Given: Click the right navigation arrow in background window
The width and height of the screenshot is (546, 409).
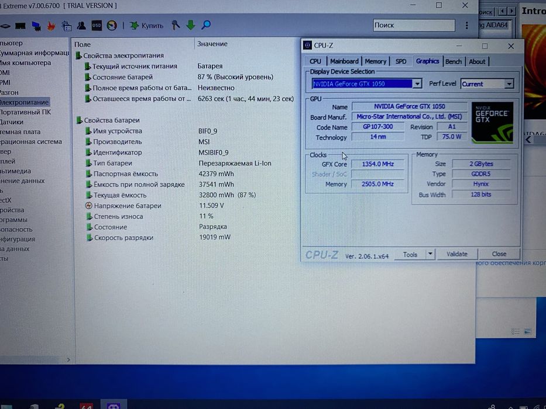Looking at the screenshot, I should pyautogui.click(x=511, y=11).
